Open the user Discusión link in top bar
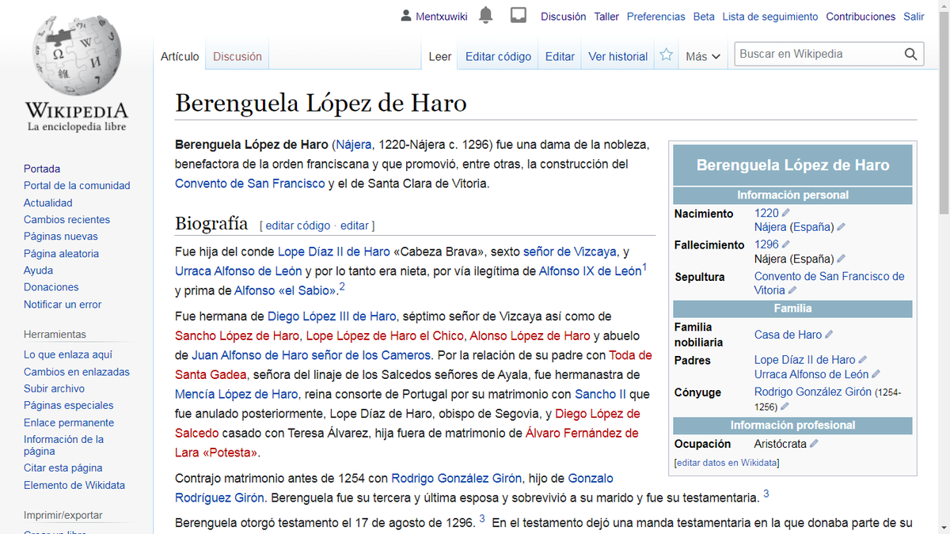Image resolution: width=950 pixels, height=534 pixels. [x=563, y=16]
